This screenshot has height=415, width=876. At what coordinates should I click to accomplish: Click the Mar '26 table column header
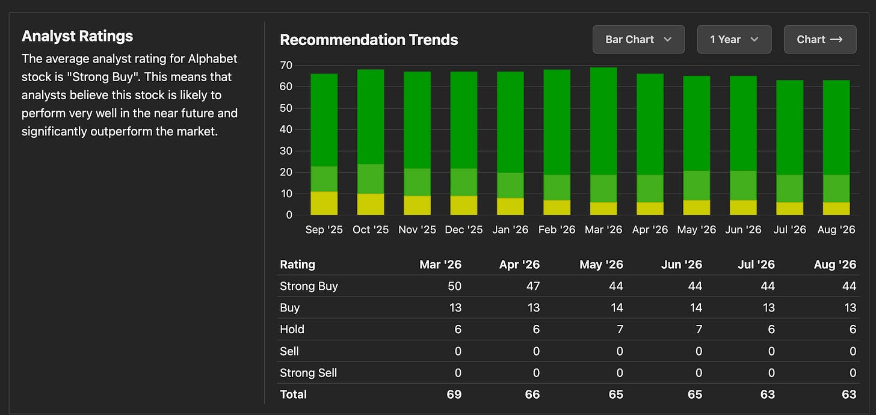coord(440,265)
